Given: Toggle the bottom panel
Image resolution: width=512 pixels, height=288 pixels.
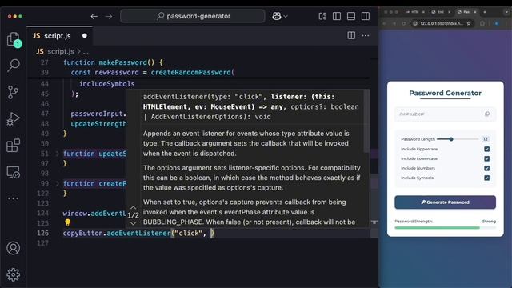Looking at the screenshot, I should click(351, 16).
